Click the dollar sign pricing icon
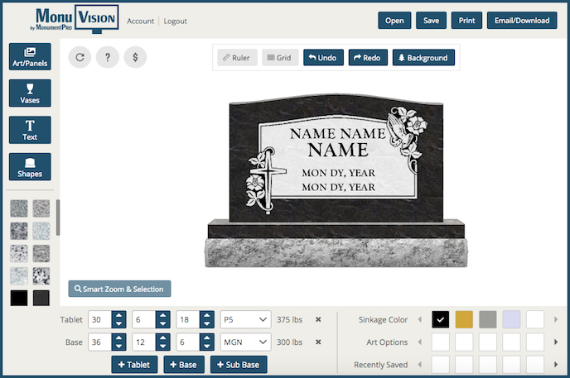 point(135,57)
